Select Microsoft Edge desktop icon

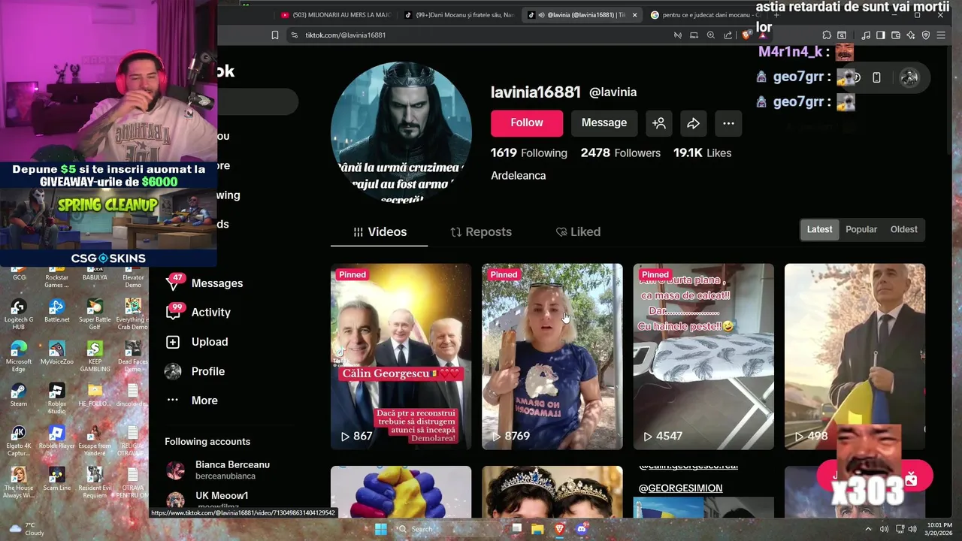click(x=19, y=356)
